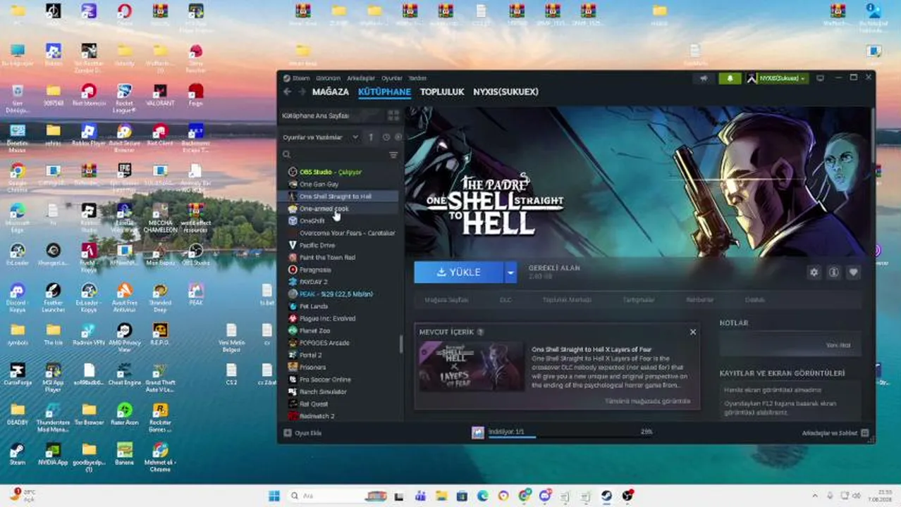Click the game list scrollbar
The height and width of the screenshot is (507, 901).
point(401,344)
